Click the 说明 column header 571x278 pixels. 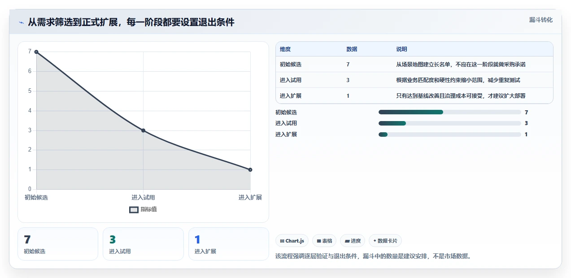pyautogui.click(x=401, y=49)
